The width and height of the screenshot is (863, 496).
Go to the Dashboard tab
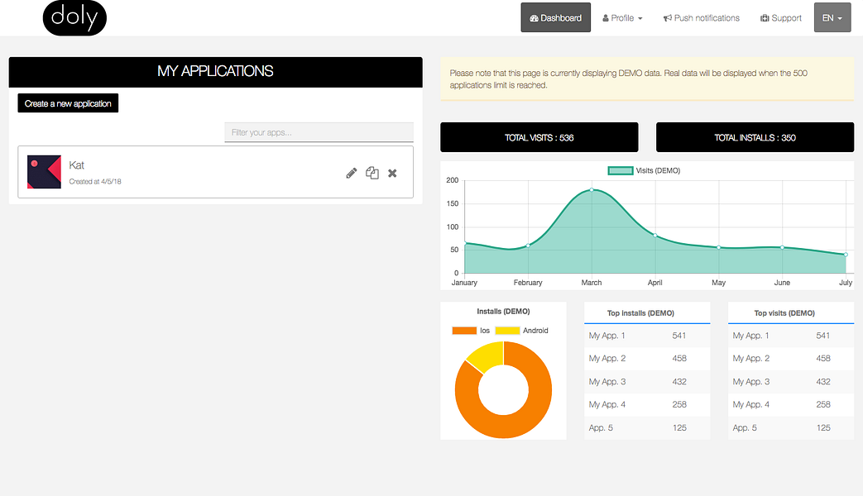click(556, 17)
